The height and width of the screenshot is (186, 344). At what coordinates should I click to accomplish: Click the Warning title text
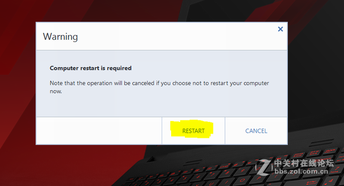[x=60, y=37]
